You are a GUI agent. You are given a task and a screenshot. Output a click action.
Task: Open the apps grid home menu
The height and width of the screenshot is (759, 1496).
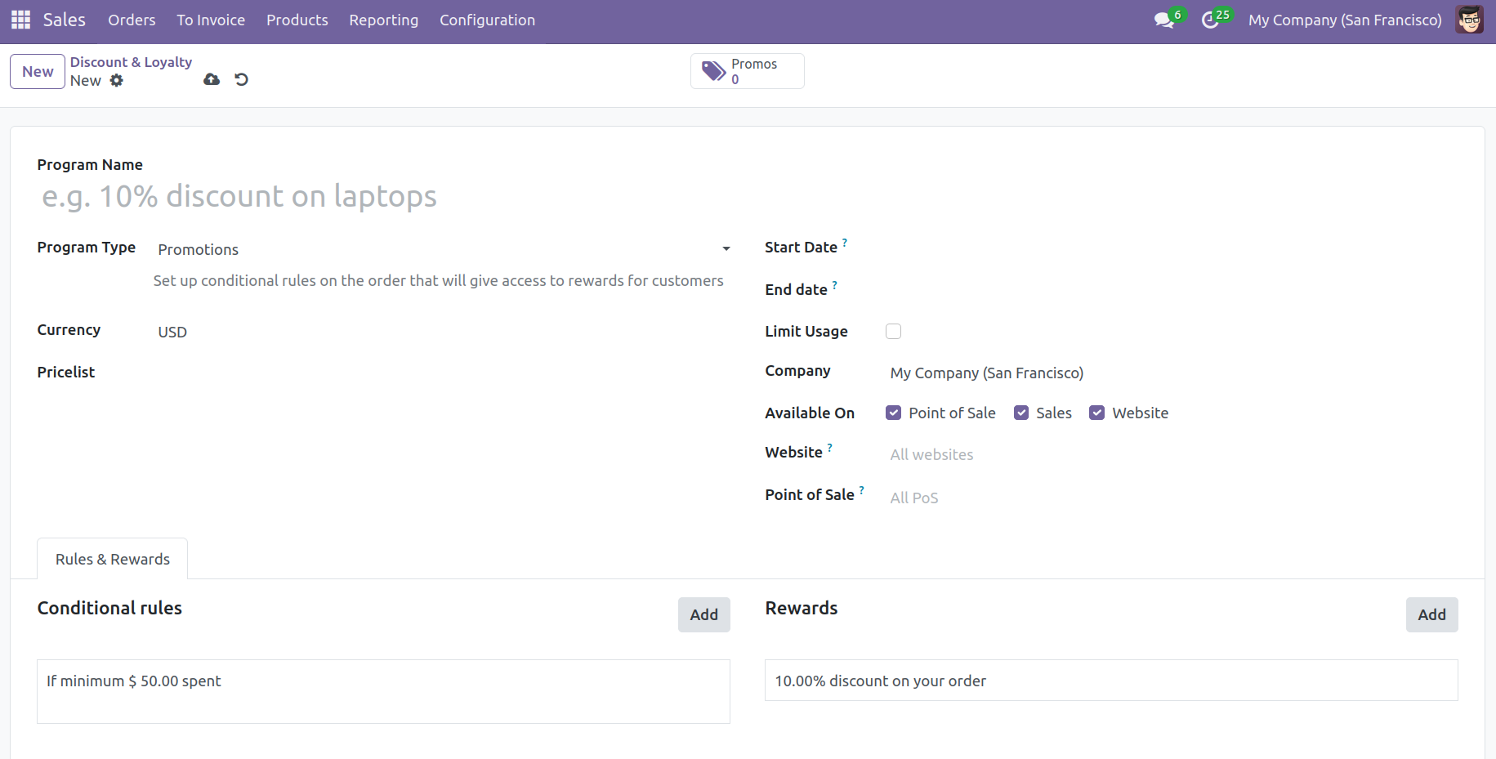tap(20, 20)
